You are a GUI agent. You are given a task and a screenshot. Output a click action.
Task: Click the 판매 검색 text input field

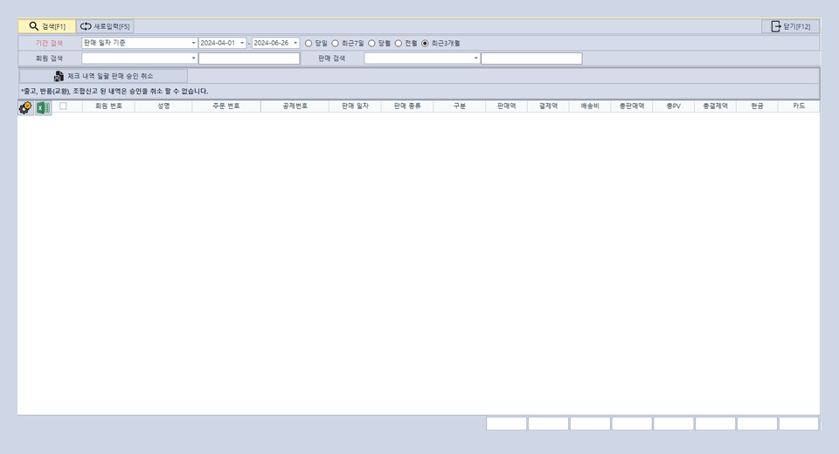tap(531, 58)
